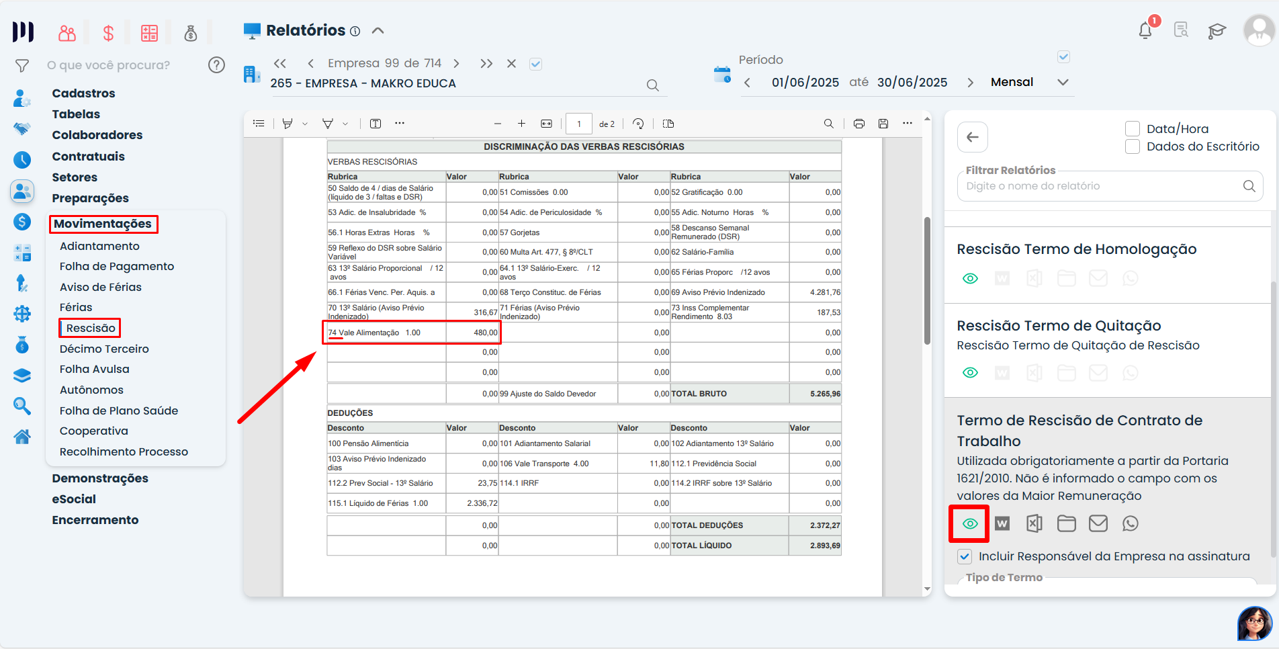Image resolution: width=1279 pixels, height=649 pixels.
Task: Select Décimo Terceiro menu item
Action: click(x=104, y=349)
